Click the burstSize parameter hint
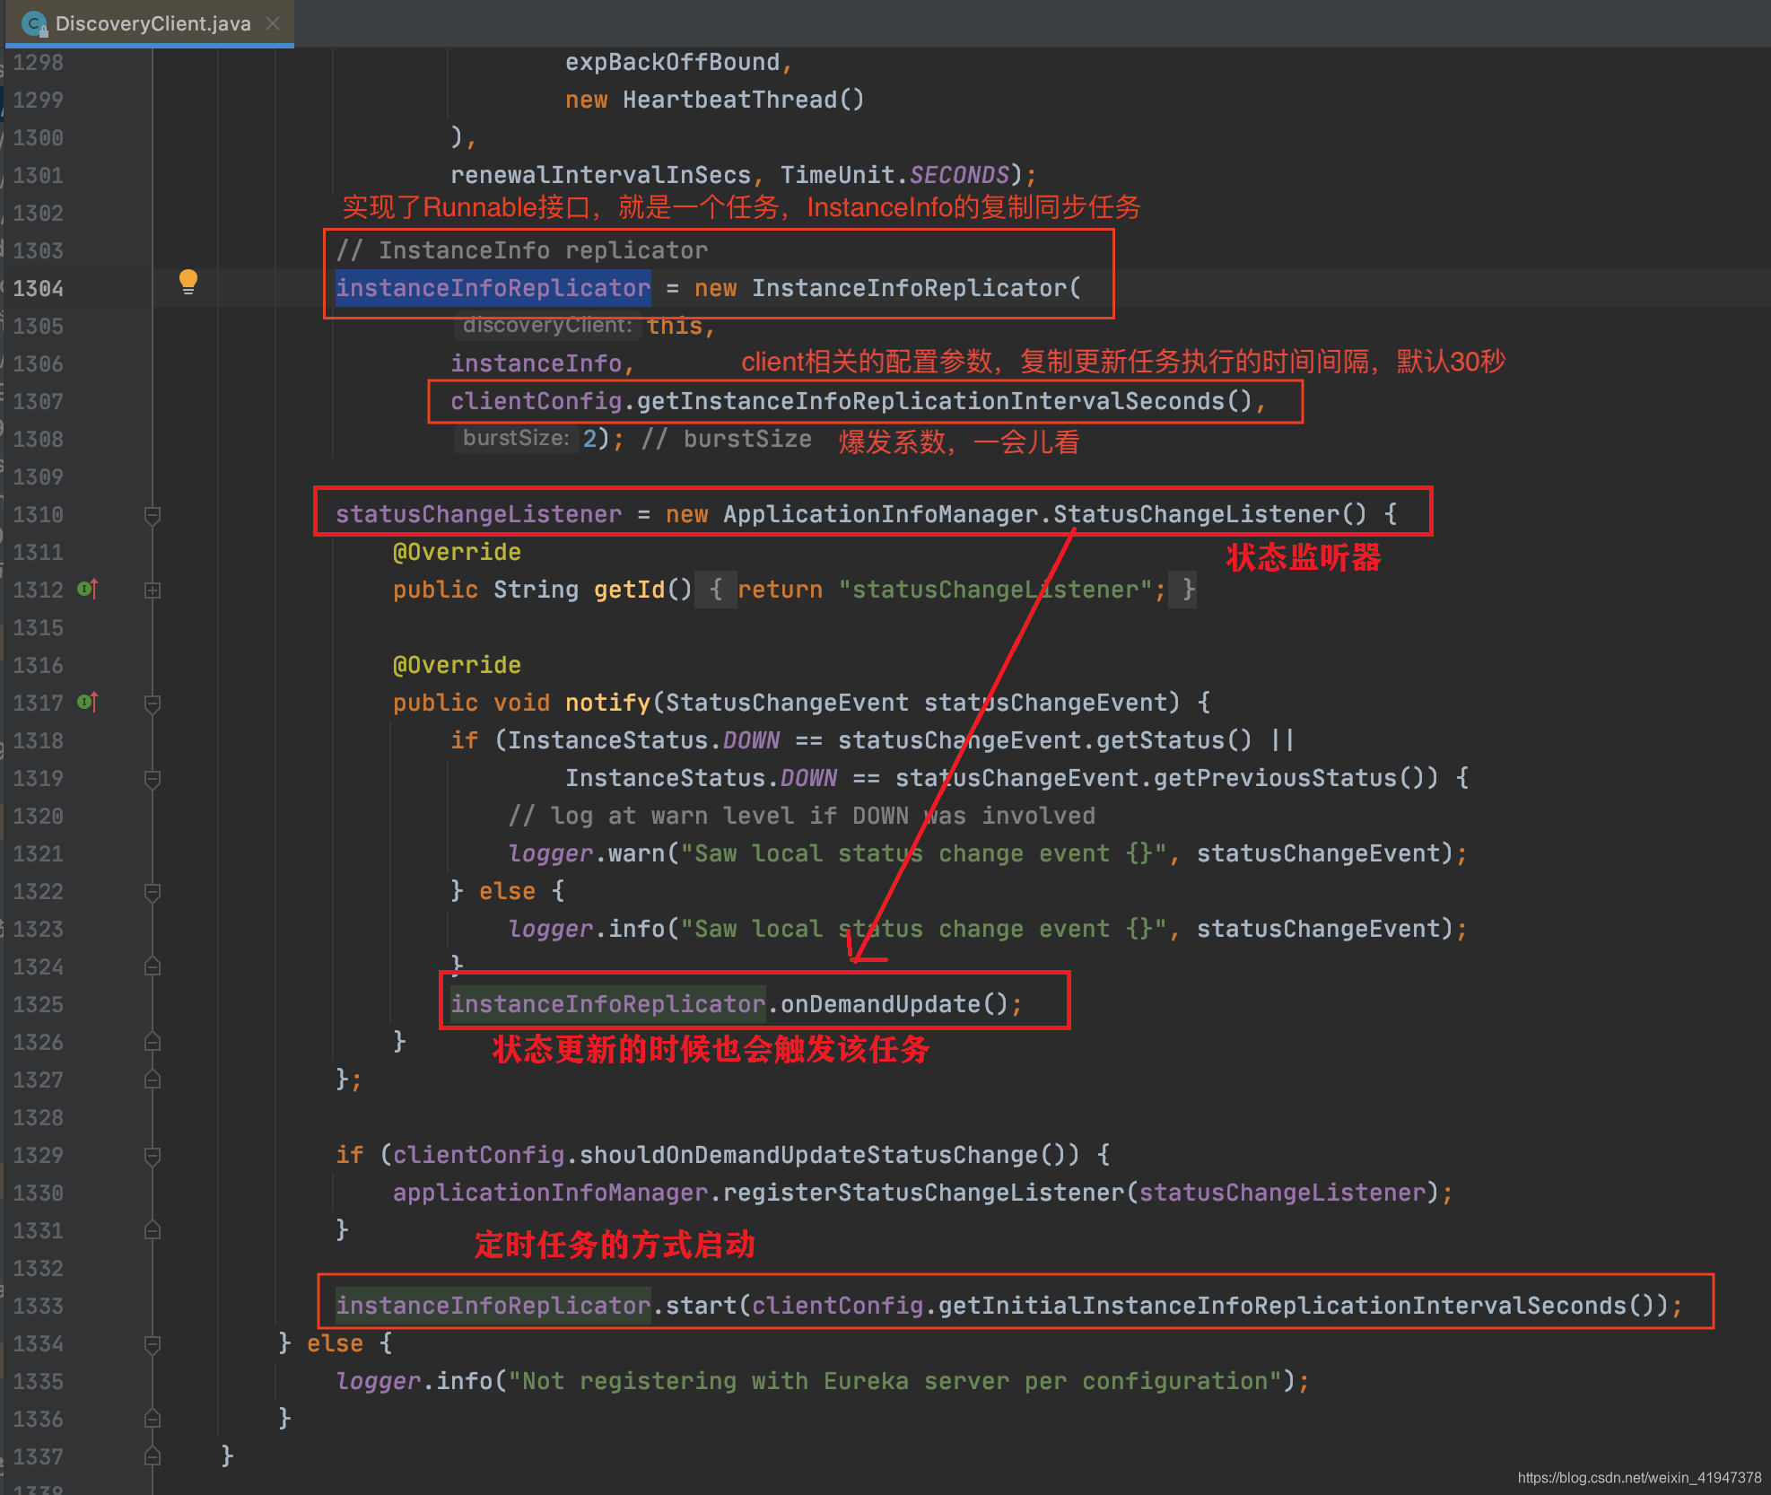This screenshot has width=1771, height=1495. (516, 438)
